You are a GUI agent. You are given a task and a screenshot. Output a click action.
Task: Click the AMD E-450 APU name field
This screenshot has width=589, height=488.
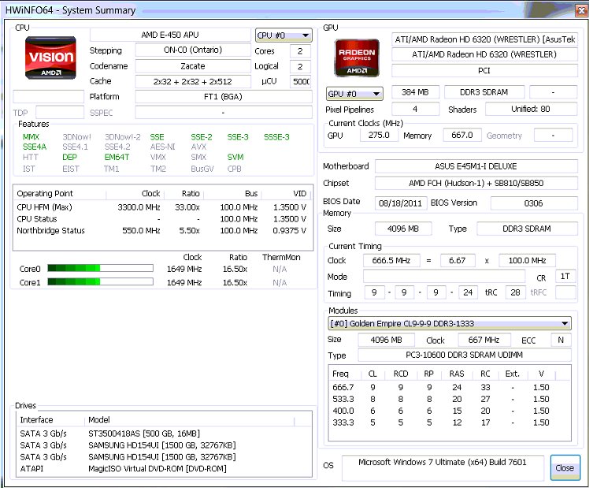click(170, 35)
